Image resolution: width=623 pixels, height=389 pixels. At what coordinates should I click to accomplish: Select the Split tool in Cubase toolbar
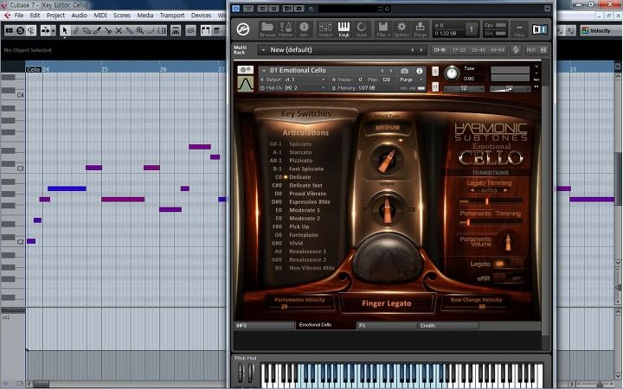tap(107, 30)
